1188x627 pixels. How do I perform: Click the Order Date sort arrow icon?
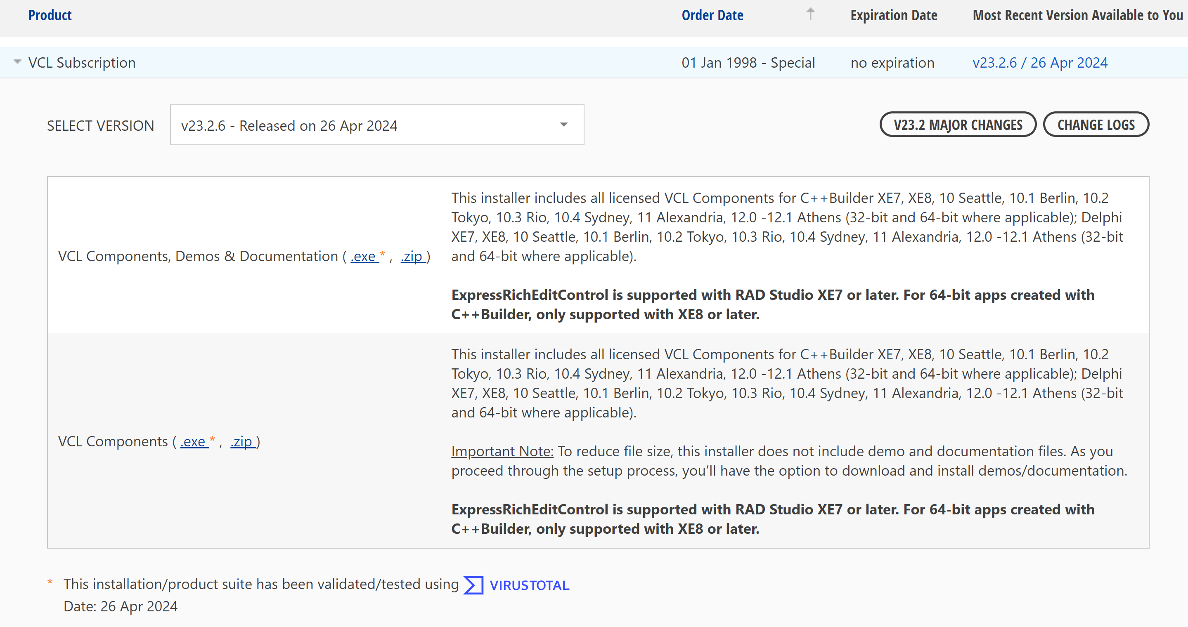[810, 14]
